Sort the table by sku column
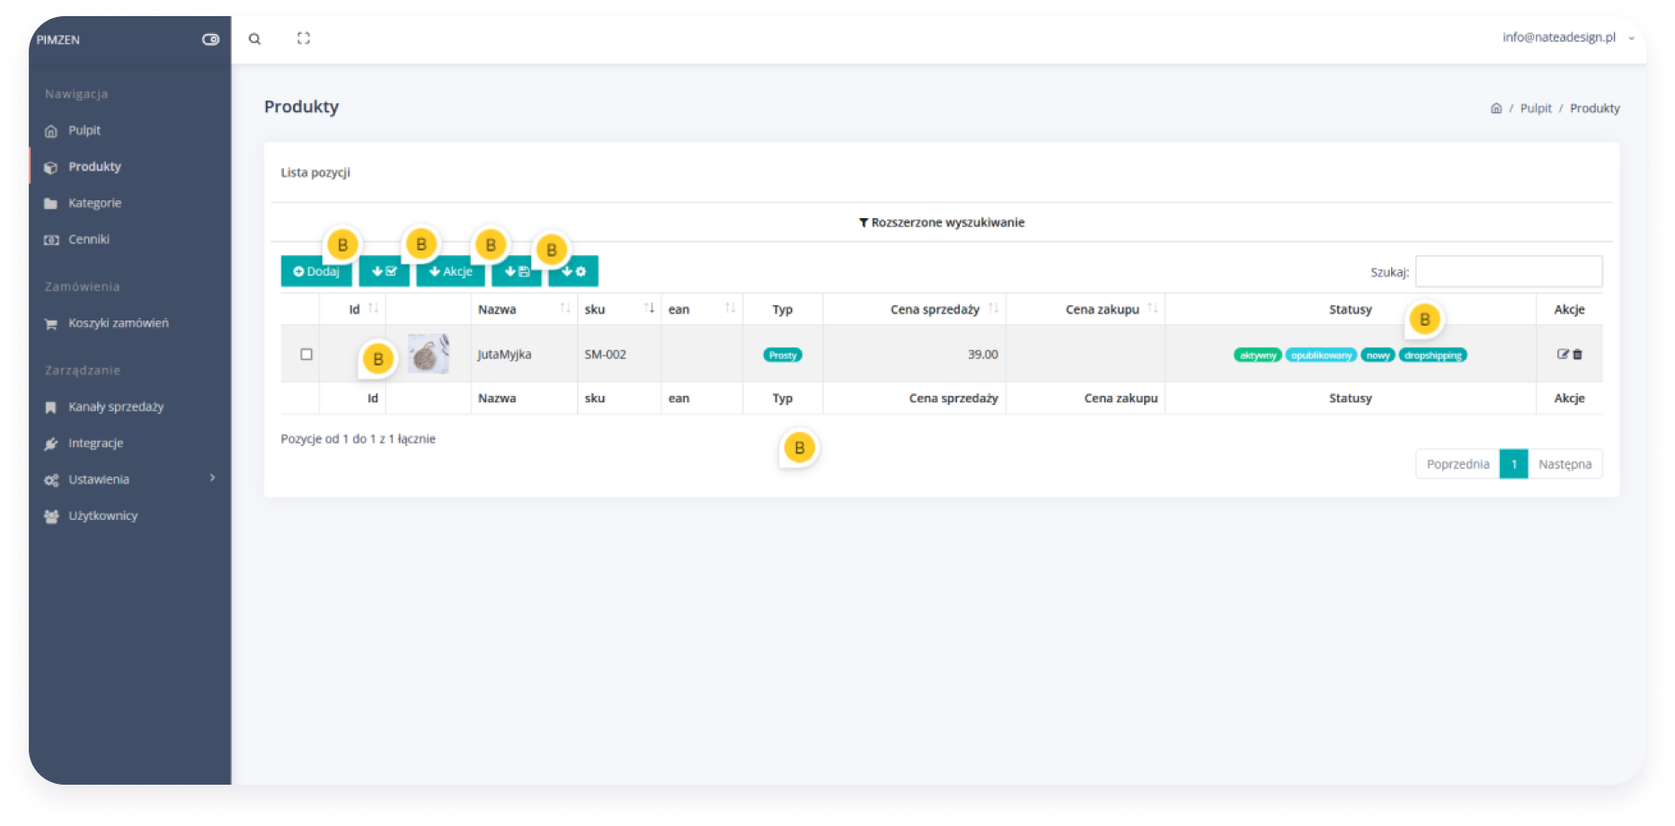 pyautogui.click(x=619, y=310)
